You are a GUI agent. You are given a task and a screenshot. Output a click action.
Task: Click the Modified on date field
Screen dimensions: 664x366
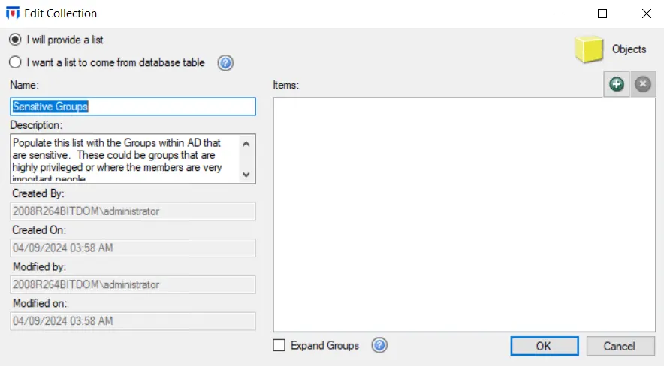[x=133, y=321]
